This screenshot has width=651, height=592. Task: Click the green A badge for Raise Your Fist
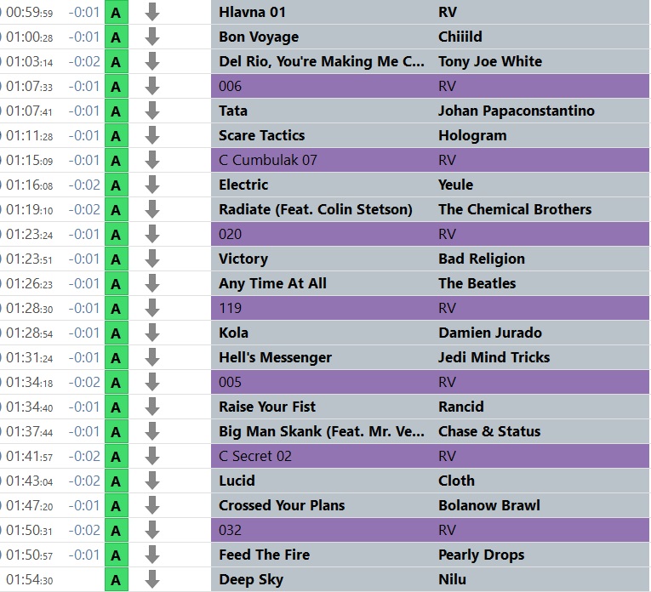tap(117, 407)
